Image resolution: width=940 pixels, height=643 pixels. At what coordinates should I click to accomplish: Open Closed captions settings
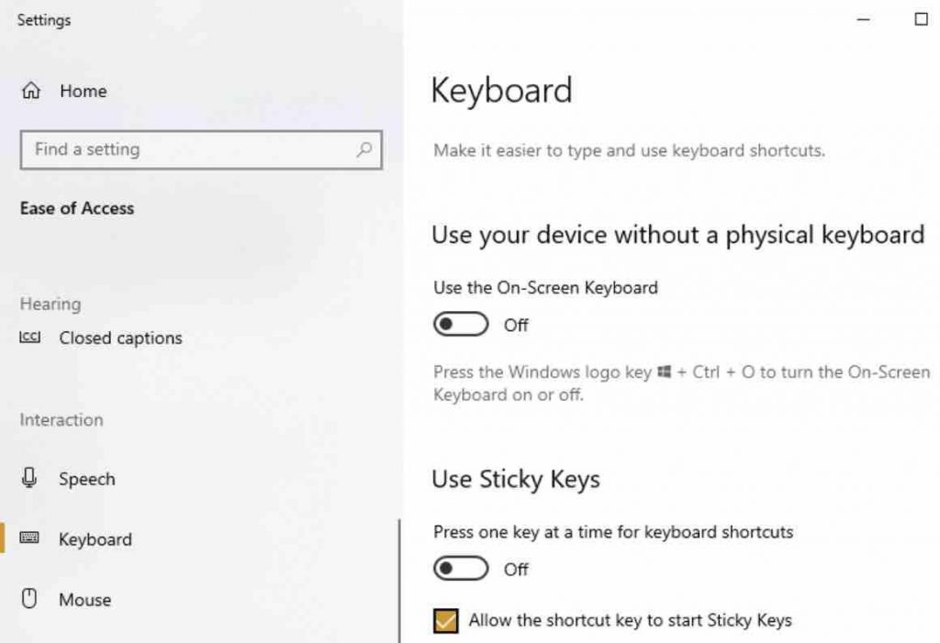coord(119,338)
